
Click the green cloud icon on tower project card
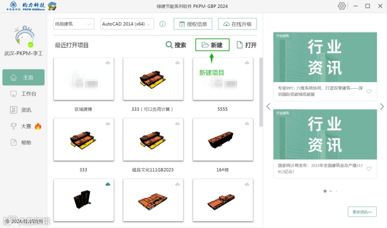(108, 184)
